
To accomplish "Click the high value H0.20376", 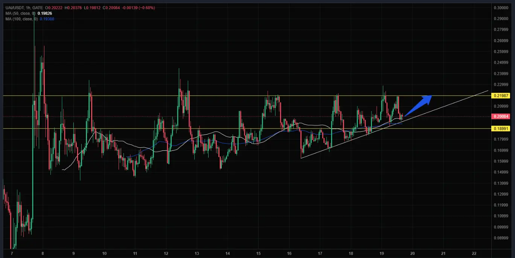I will [73, 8].
